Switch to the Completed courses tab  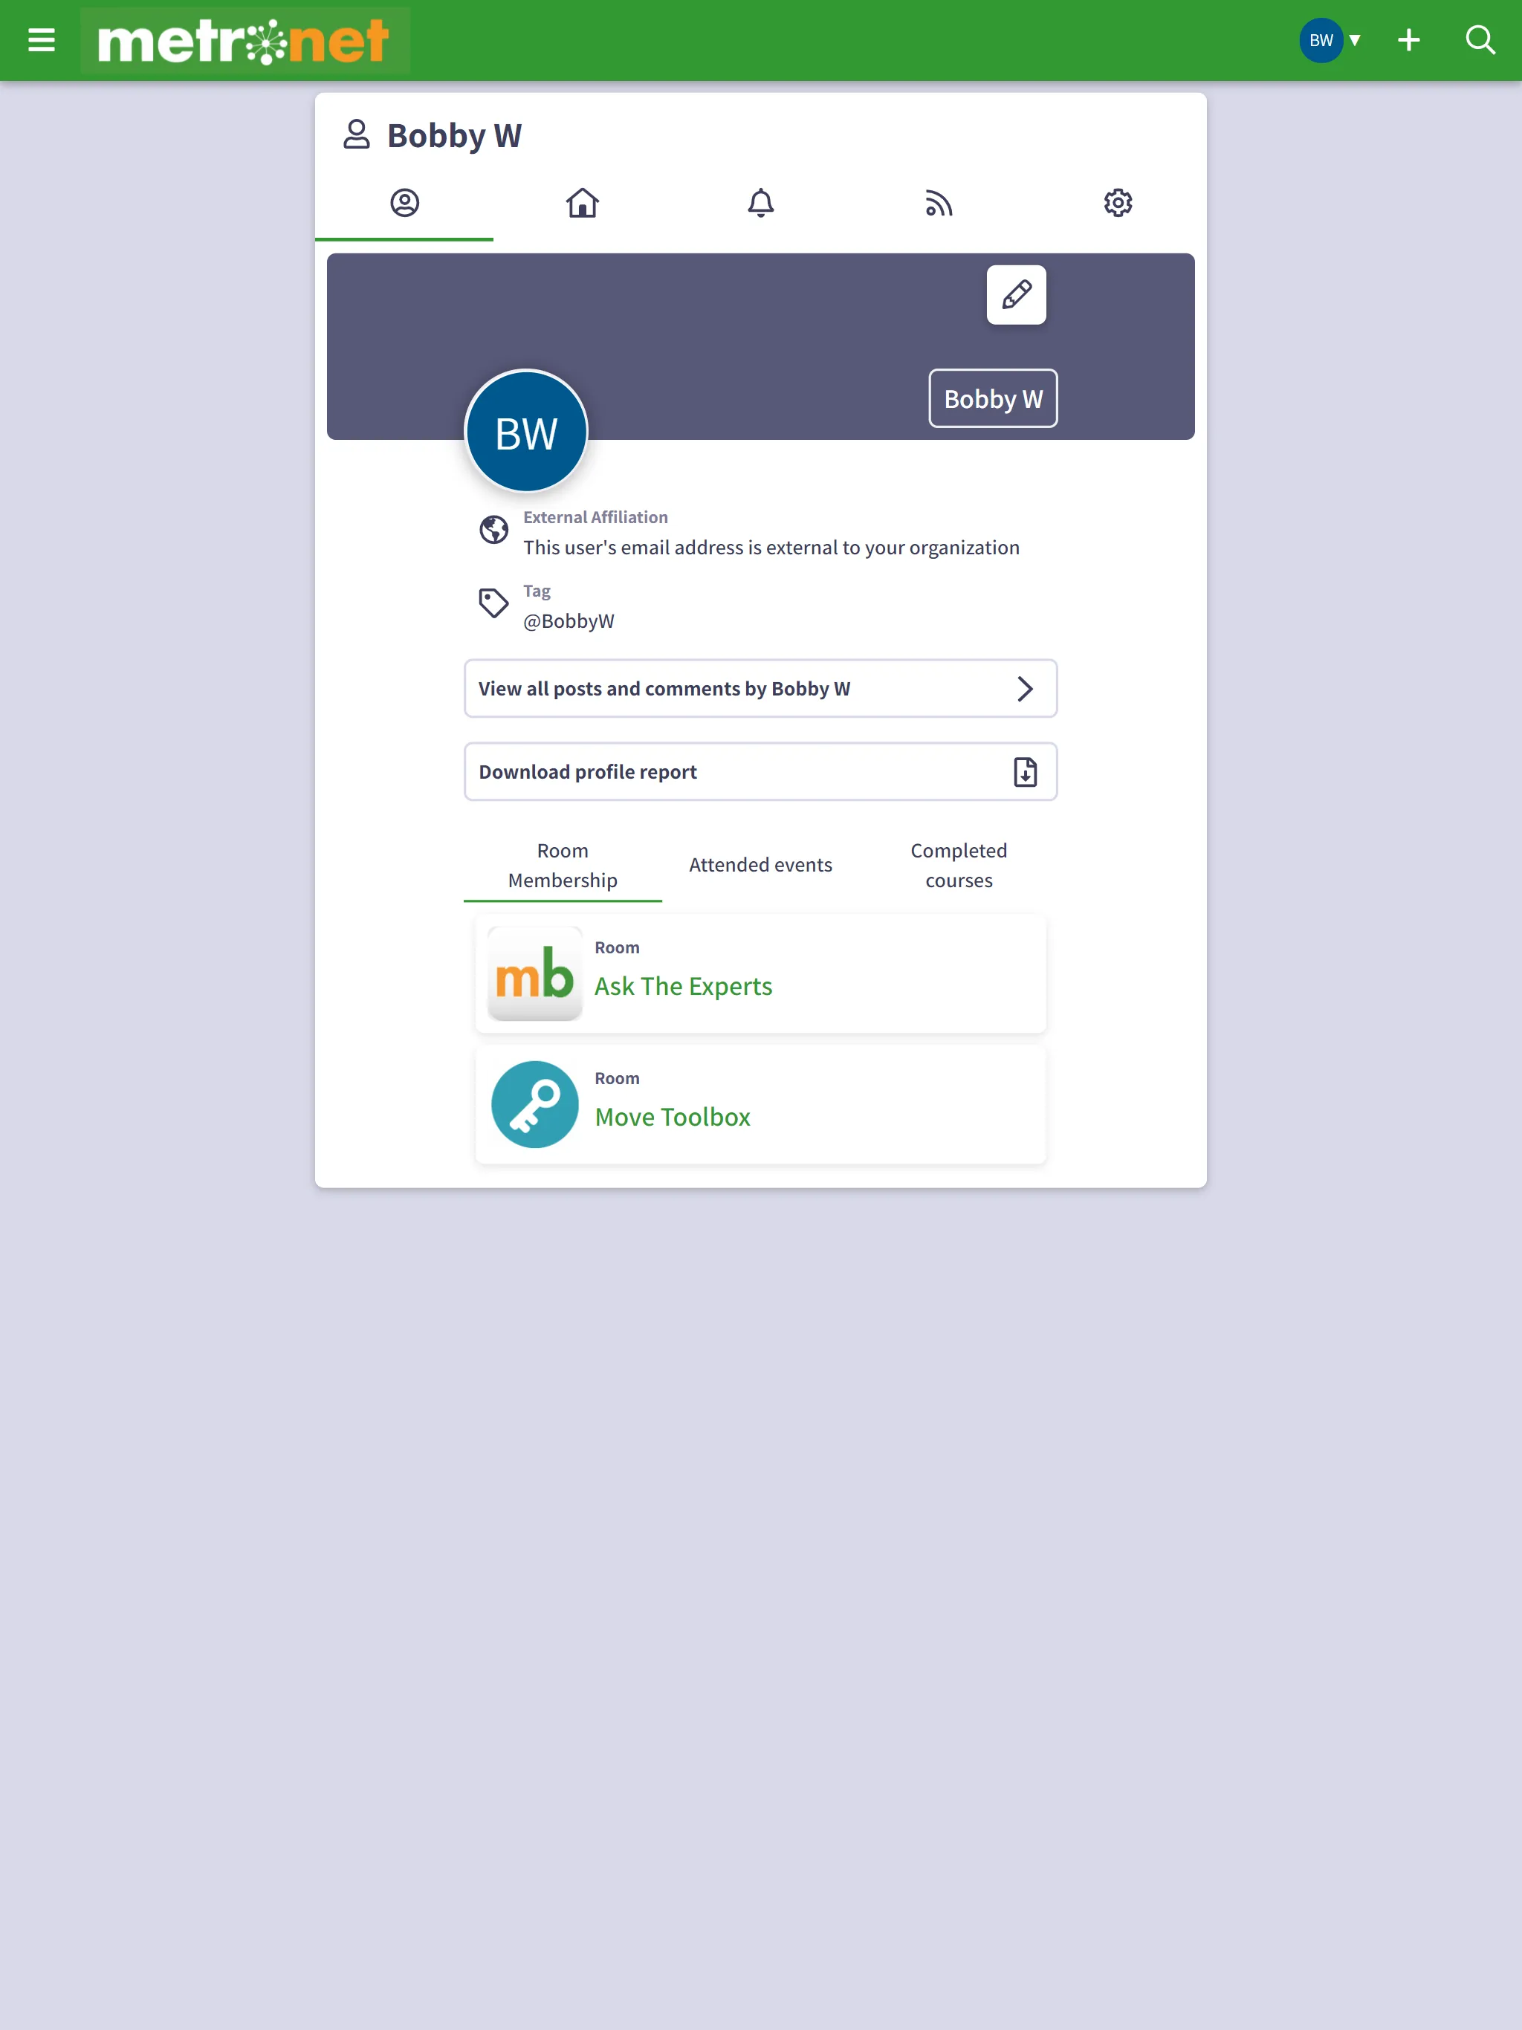tap(958, 865)
